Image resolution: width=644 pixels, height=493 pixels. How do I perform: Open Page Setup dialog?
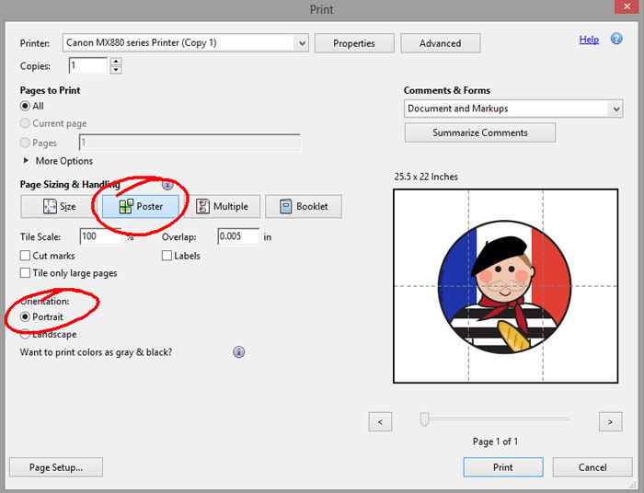point(56,467)
